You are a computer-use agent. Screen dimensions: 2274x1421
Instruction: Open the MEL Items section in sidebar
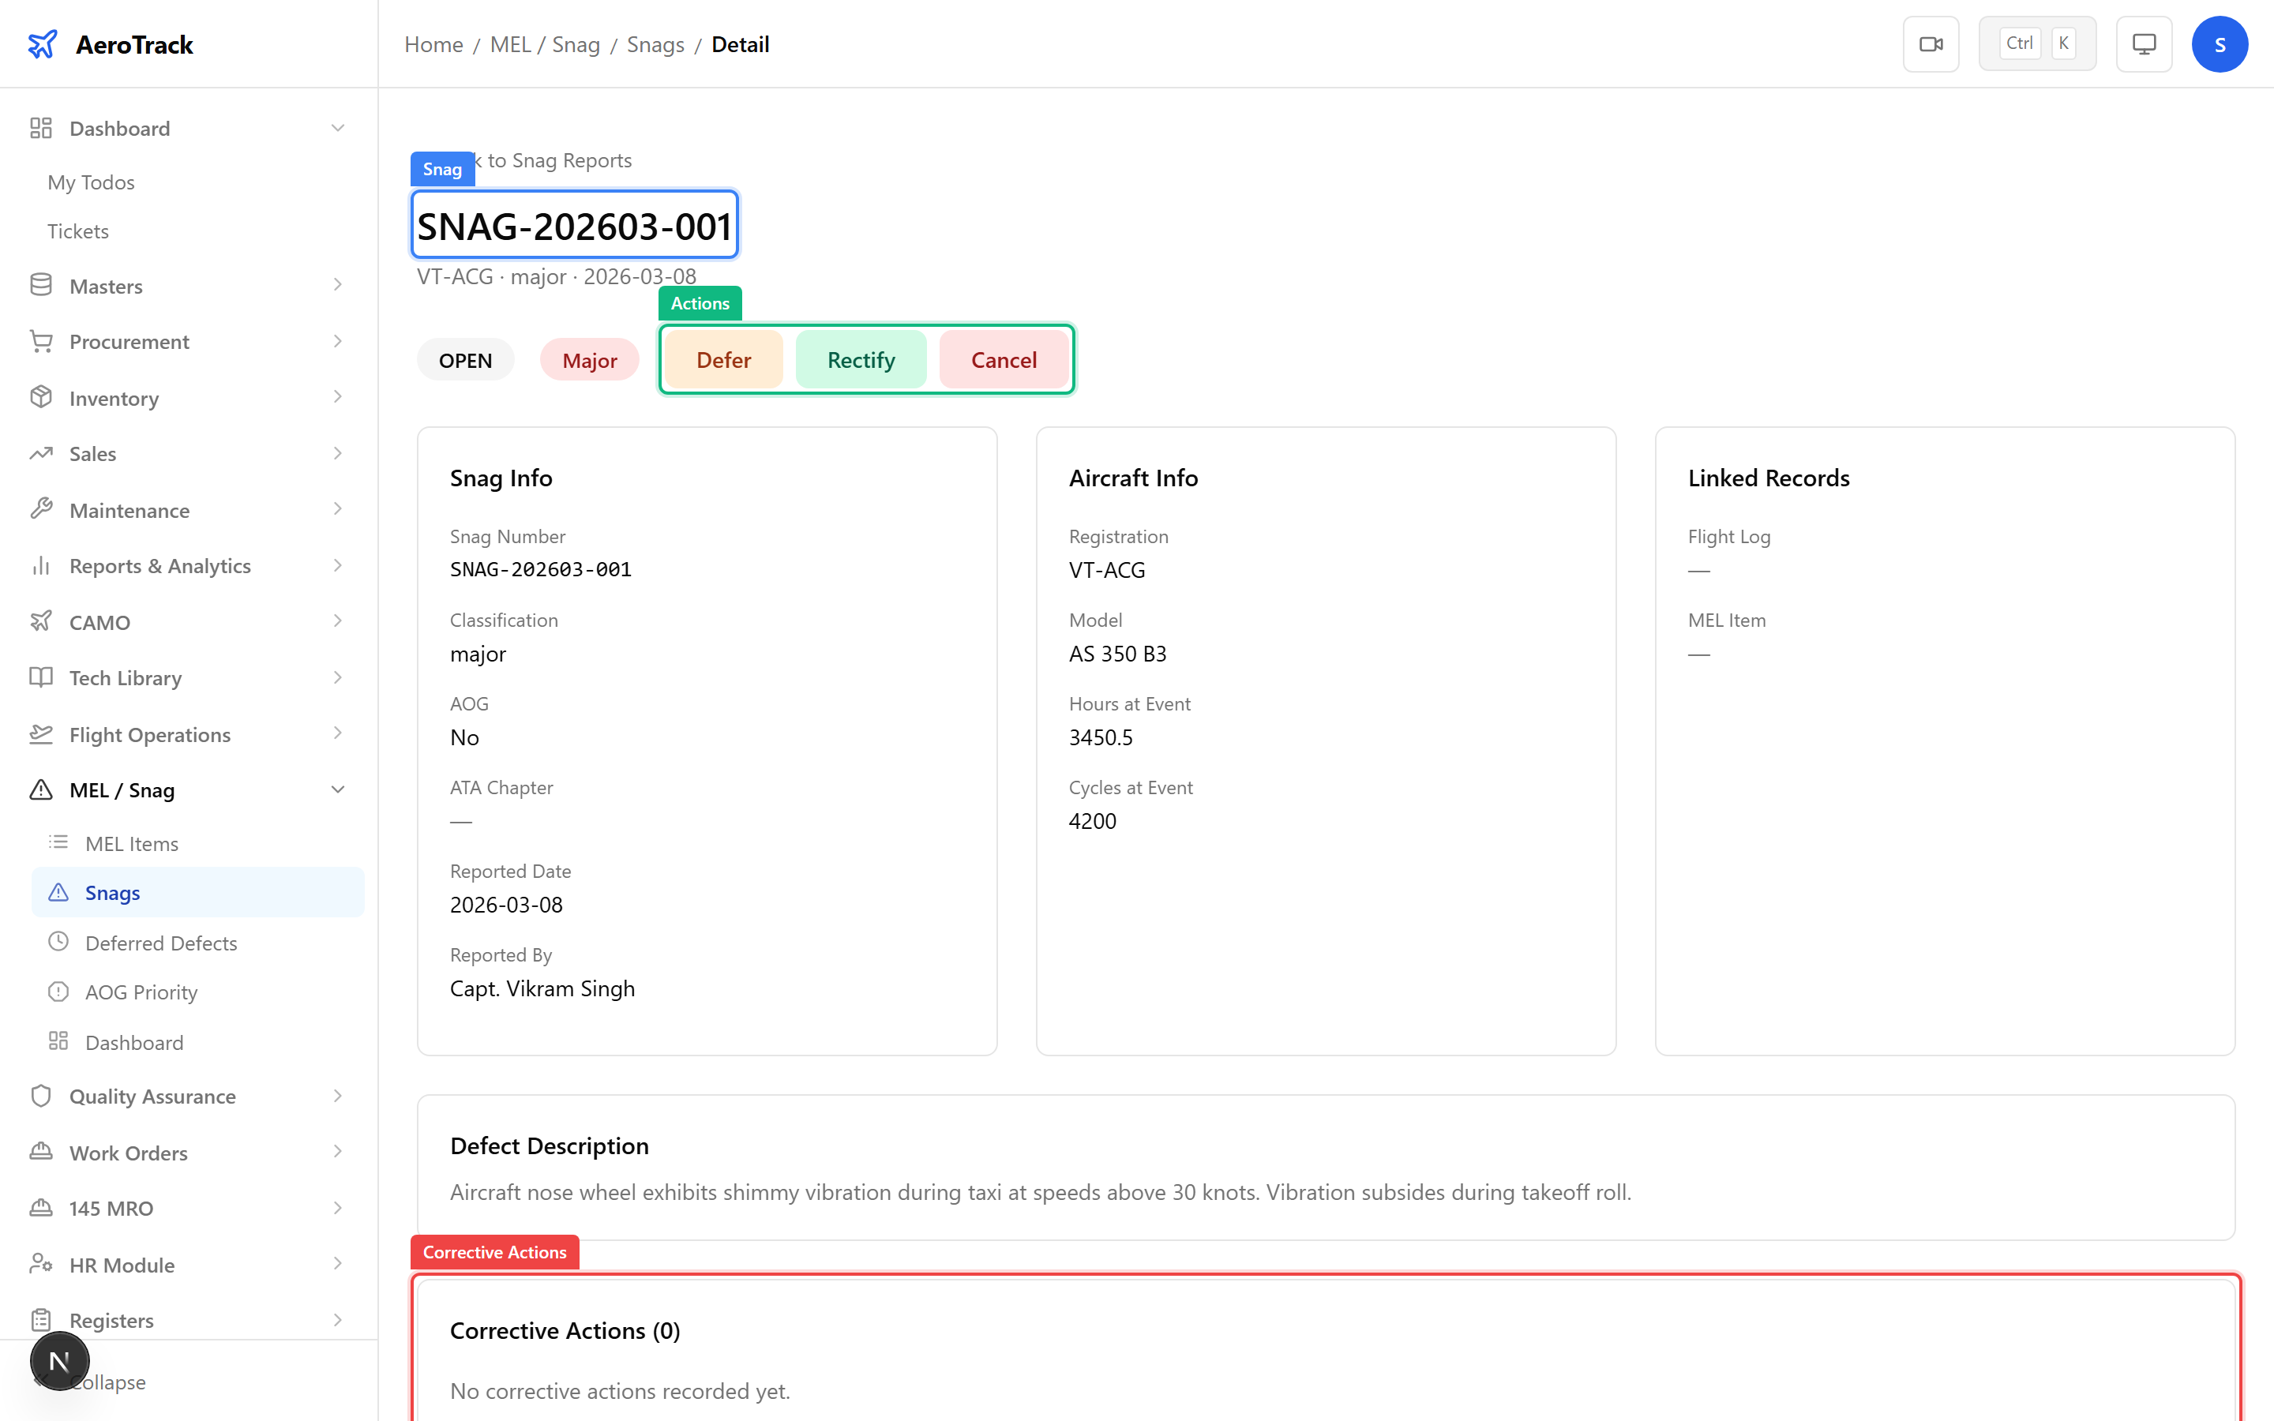pyautogui.click(x=132, y=843)
